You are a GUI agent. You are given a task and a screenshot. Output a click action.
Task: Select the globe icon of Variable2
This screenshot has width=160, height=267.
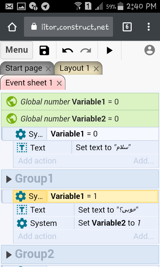12,118
